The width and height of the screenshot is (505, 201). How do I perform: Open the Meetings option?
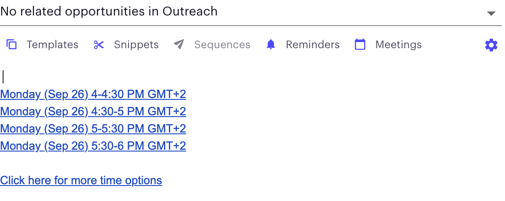[x=399, y=45]
